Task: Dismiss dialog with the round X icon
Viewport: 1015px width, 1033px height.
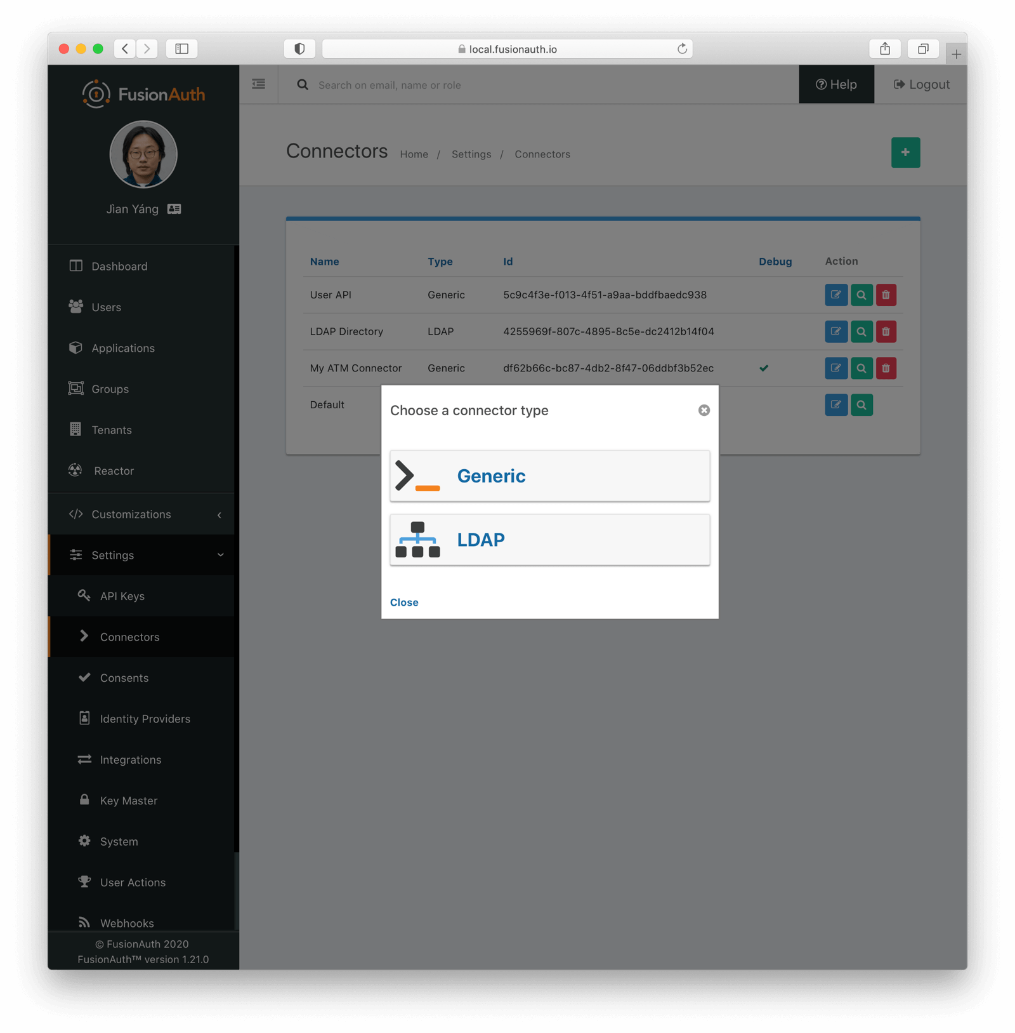Action: (704, 410)
